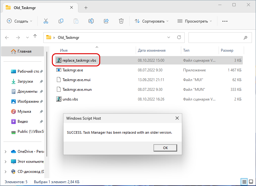
Task: Click type Файл "MUN"
Action: [194, 89]
